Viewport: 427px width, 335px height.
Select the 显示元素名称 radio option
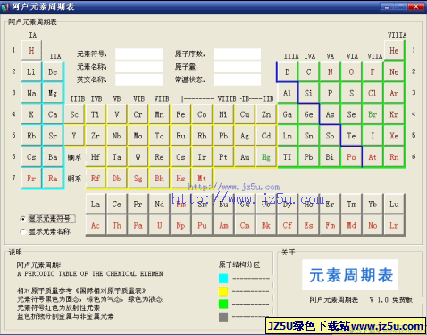tap(23, 231)
